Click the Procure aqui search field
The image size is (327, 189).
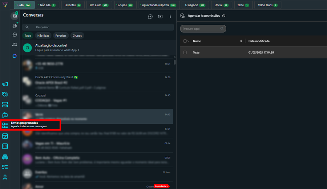pyautogui.click(x=203, y=29)
